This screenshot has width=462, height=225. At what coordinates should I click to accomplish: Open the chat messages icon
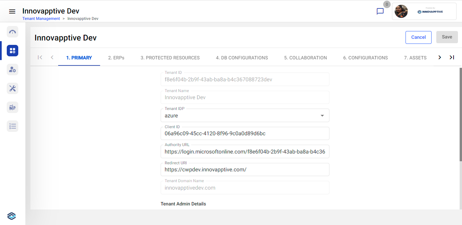(x=380, y=11)
